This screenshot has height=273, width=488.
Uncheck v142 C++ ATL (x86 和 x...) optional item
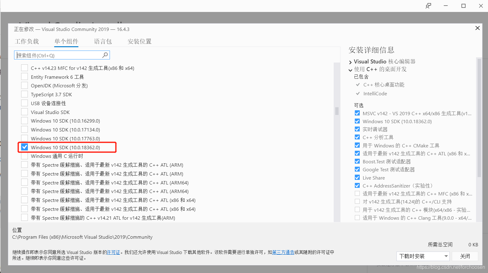pyautogui.click(x=357, y=153)
